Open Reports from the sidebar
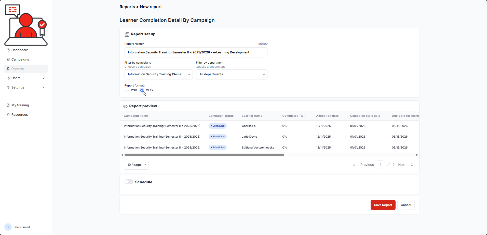Viewport: 487px width, 235px height. pos(17,69)
